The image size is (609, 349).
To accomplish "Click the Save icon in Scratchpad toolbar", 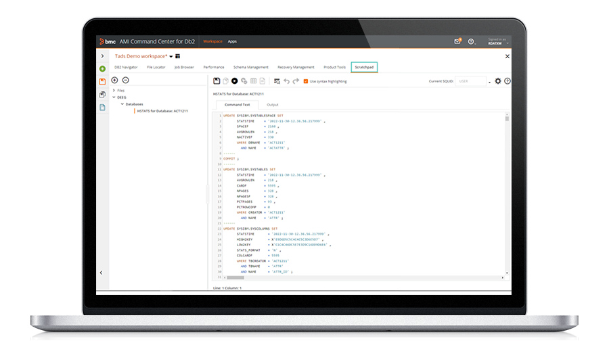I will coord(217,81).
